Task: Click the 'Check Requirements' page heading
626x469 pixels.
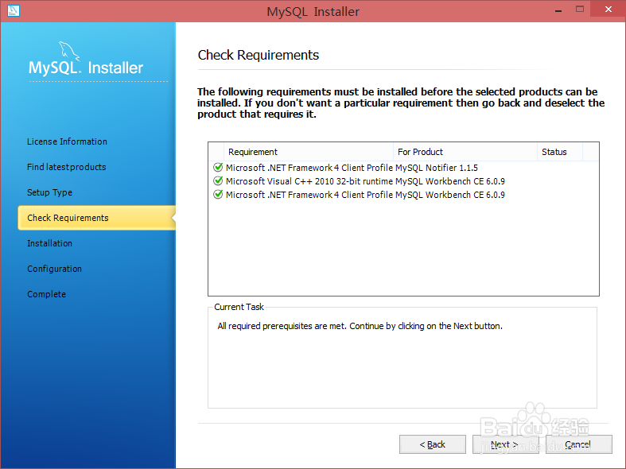Action: [x=259, y=55]
